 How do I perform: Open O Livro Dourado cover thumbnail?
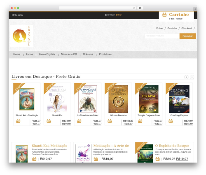118,99
